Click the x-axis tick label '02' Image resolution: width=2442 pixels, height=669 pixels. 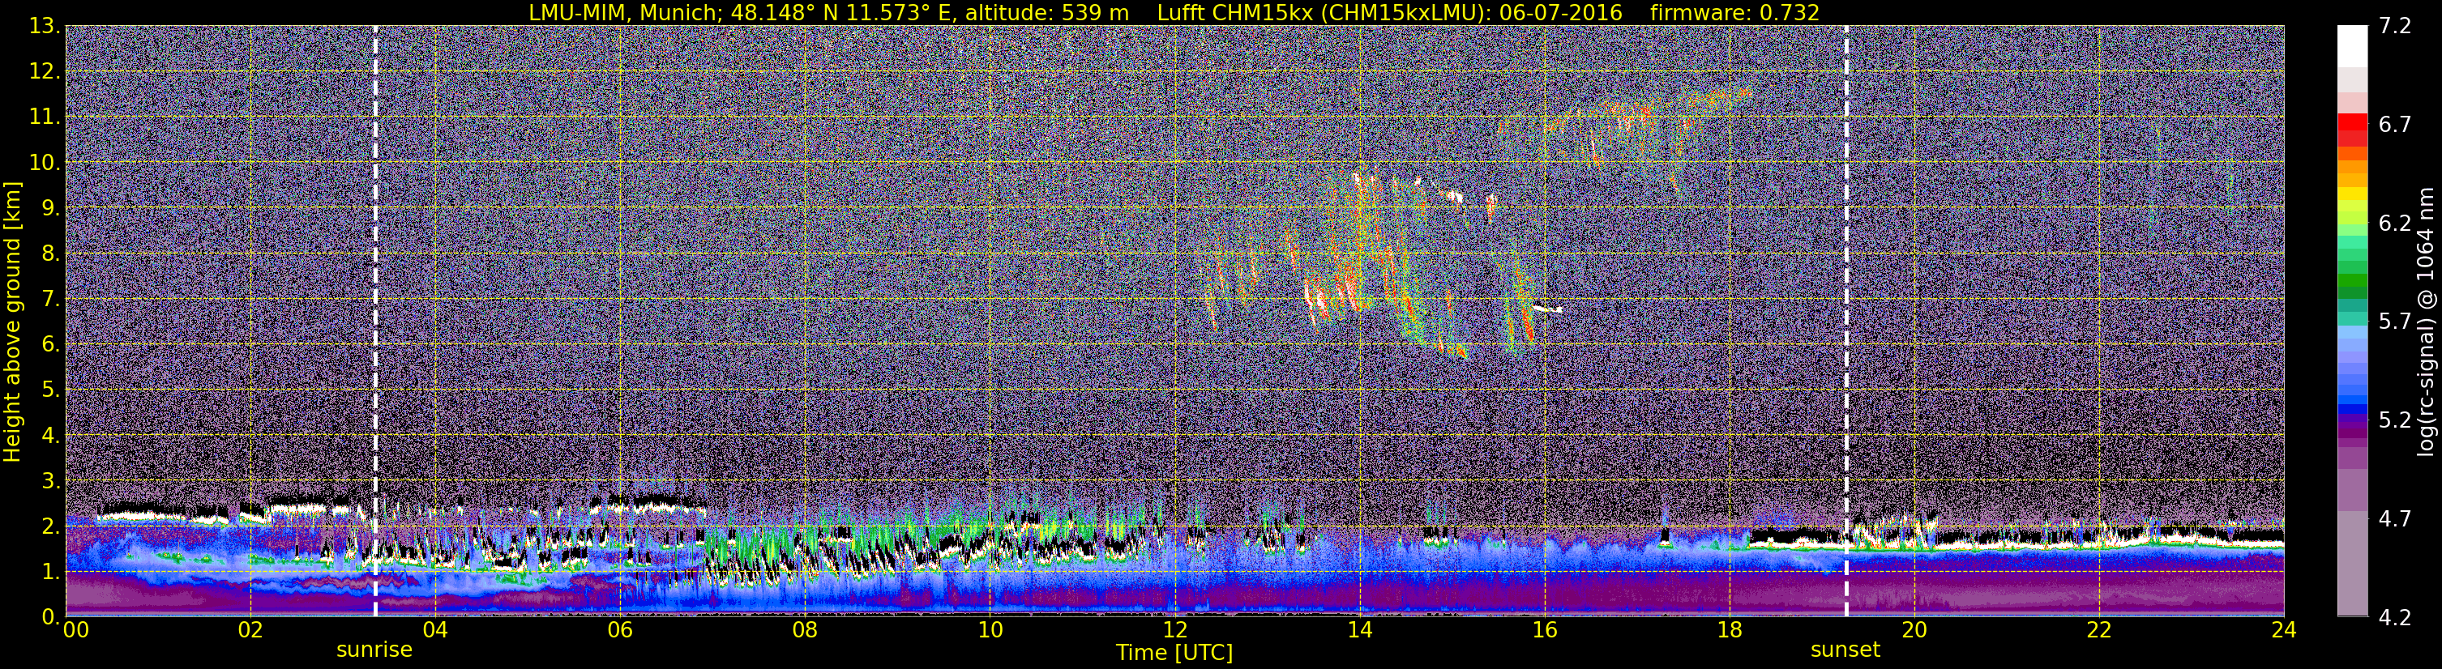point(250,631)
